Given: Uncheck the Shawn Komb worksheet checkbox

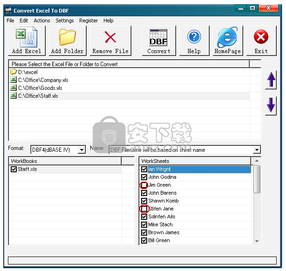Looking at the screenshot, I should tap(144, 201).
